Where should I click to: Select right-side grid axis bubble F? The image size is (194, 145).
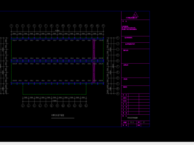pyautogui.click(x=118, y=66)
